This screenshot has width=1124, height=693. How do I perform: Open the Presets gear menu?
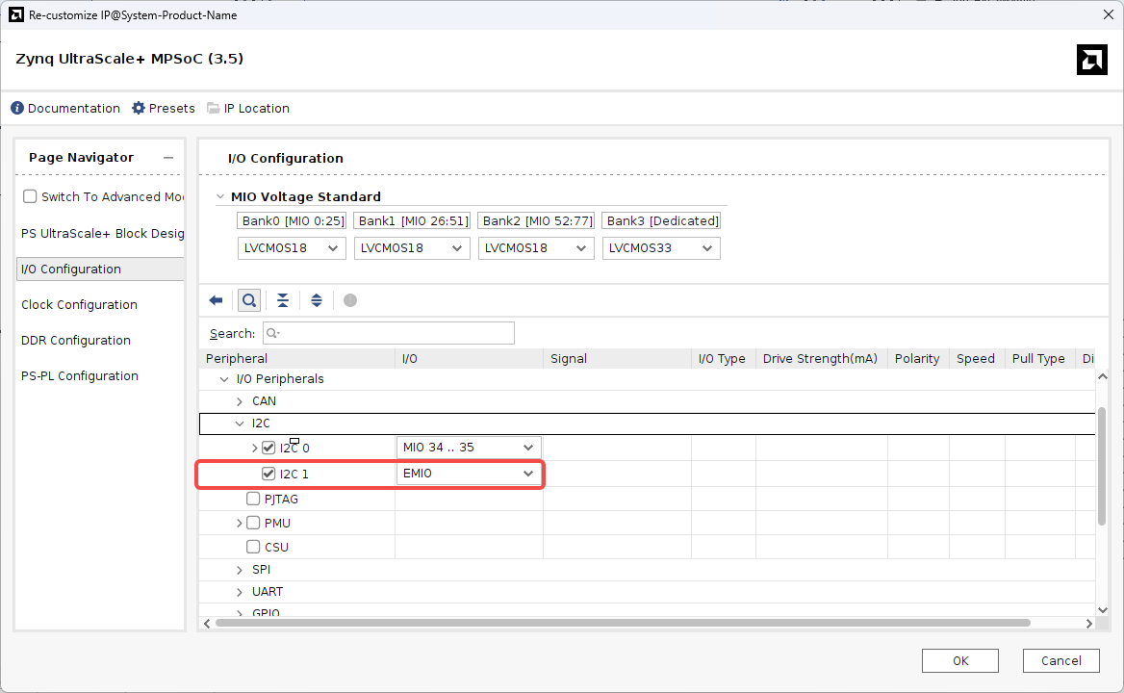[x=139, y=108]
